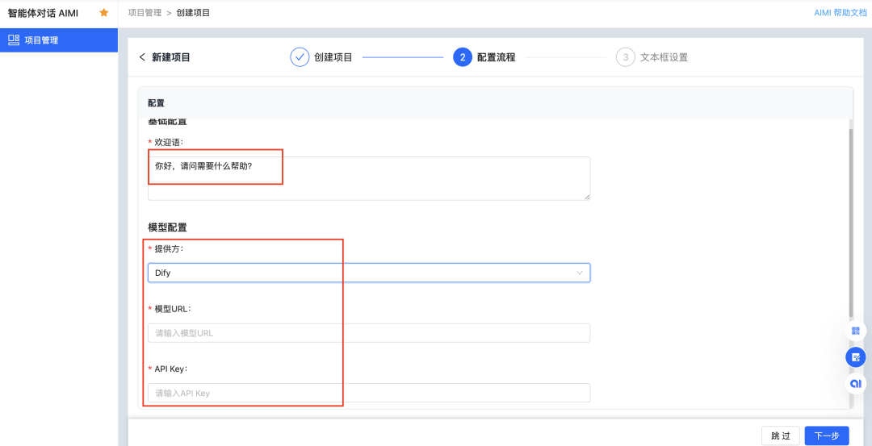Viewport: 872px width, 446px height.
Task: Click the 下一步 button
Action: (x=827, y=436)
